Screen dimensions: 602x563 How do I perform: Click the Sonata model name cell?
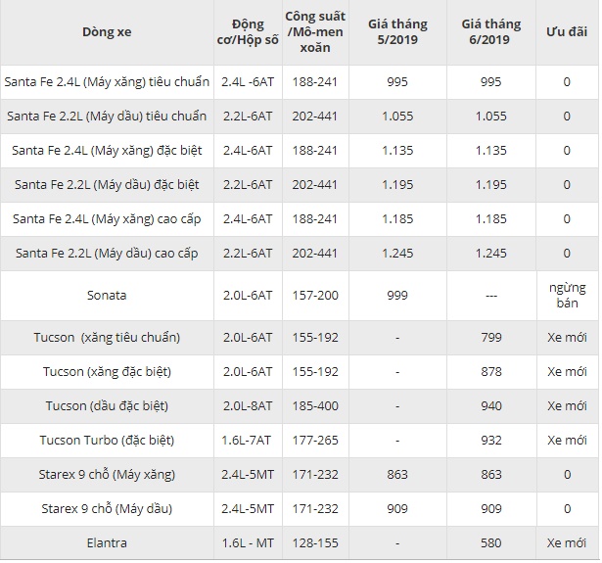pyautogui.click(x=107, y=295)
